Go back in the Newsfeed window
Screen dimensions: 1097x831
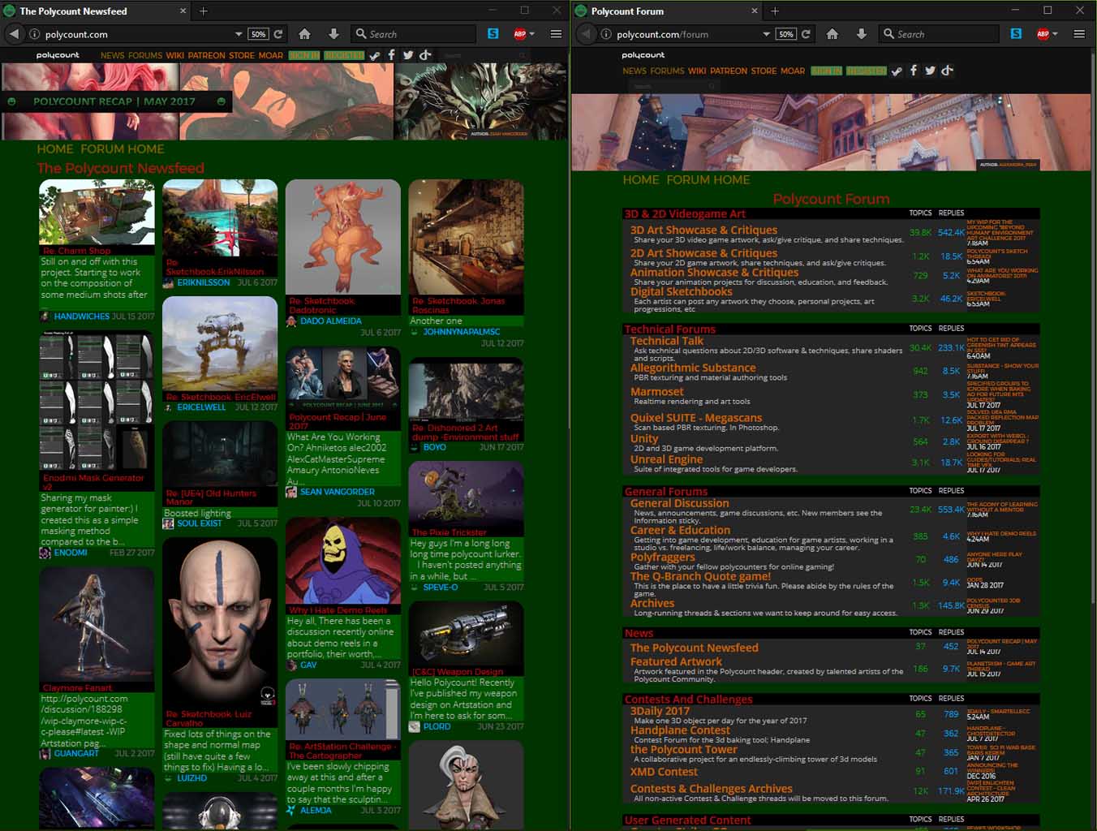[x=14, y=34]
